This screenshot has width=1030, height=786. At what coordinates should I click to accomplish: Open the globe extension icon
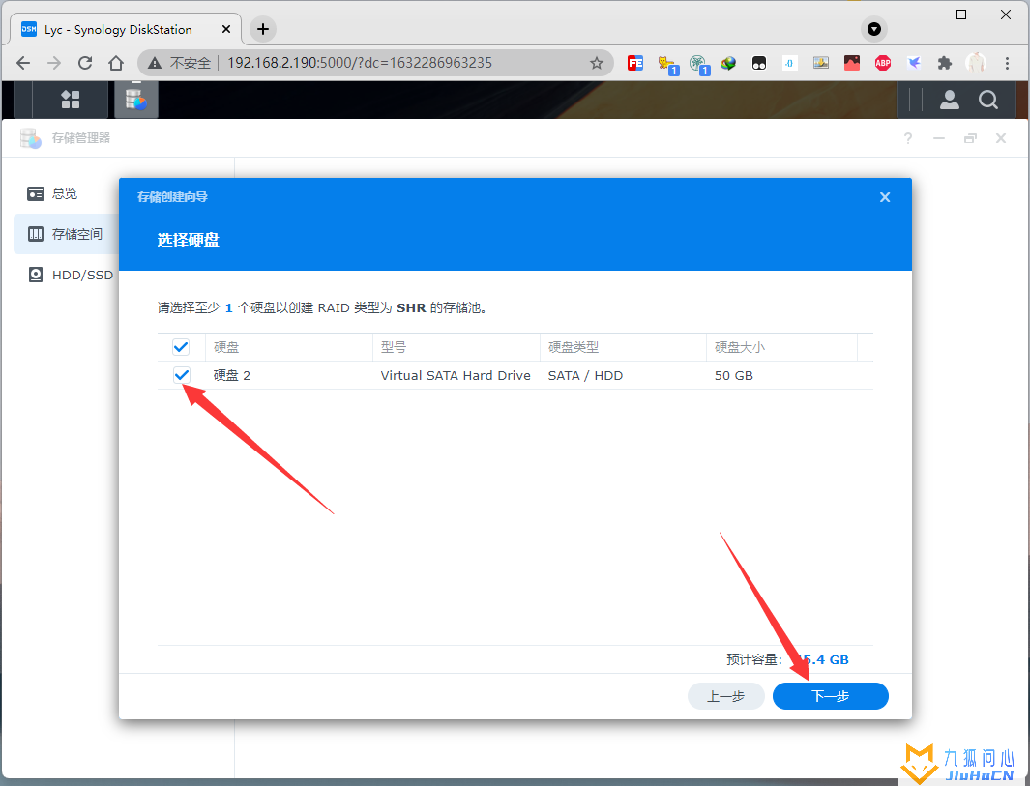point(728,63)
